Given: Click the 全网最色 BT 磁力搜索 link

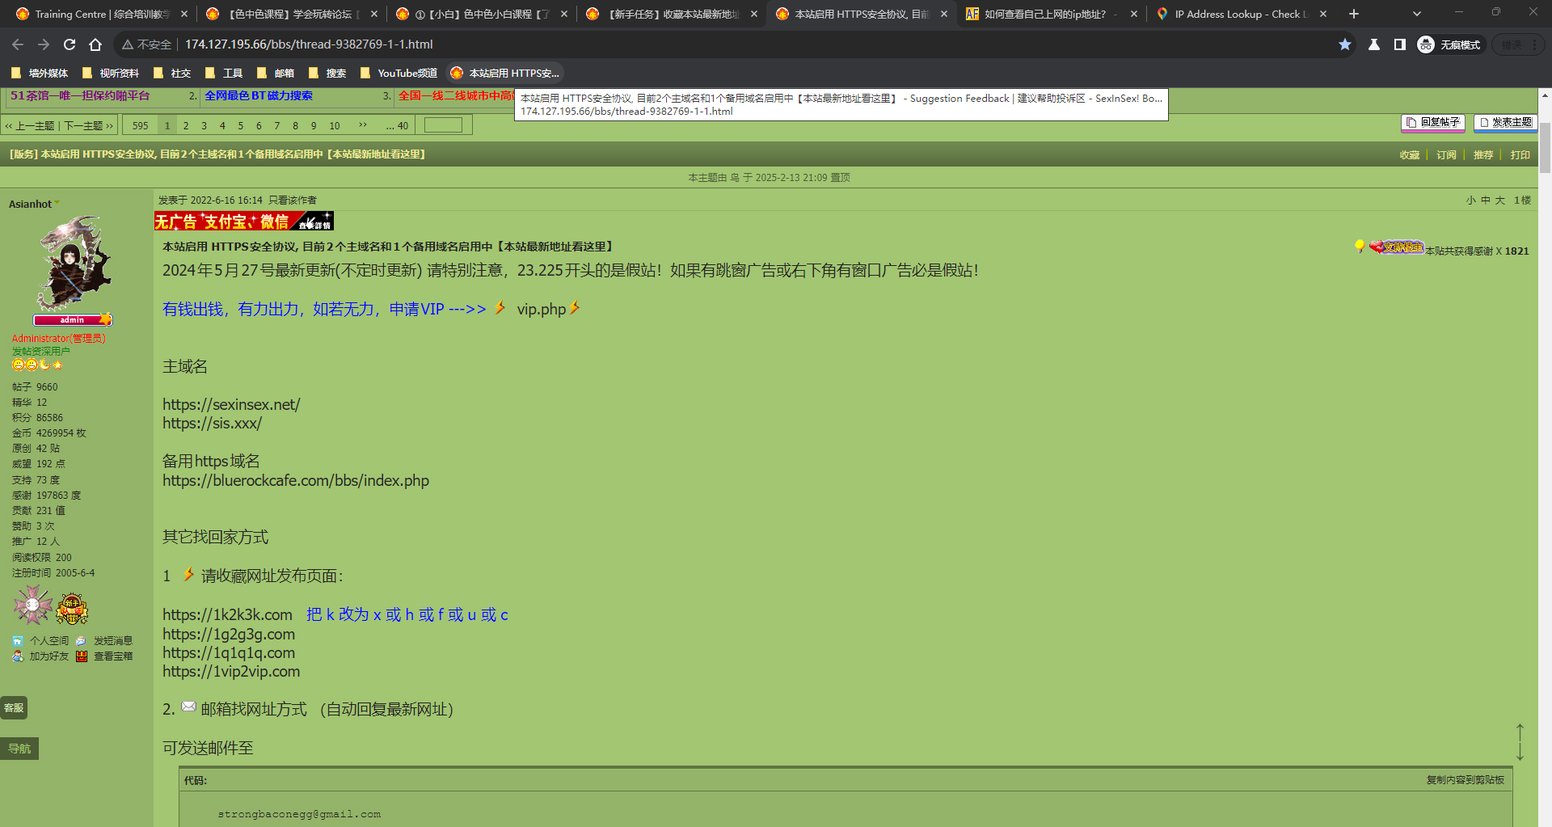Looking at the screenshot, I should point(259,95).
